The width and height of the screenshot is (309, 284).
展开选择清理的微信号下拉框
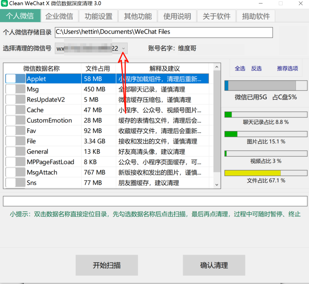tap(123, 48)
